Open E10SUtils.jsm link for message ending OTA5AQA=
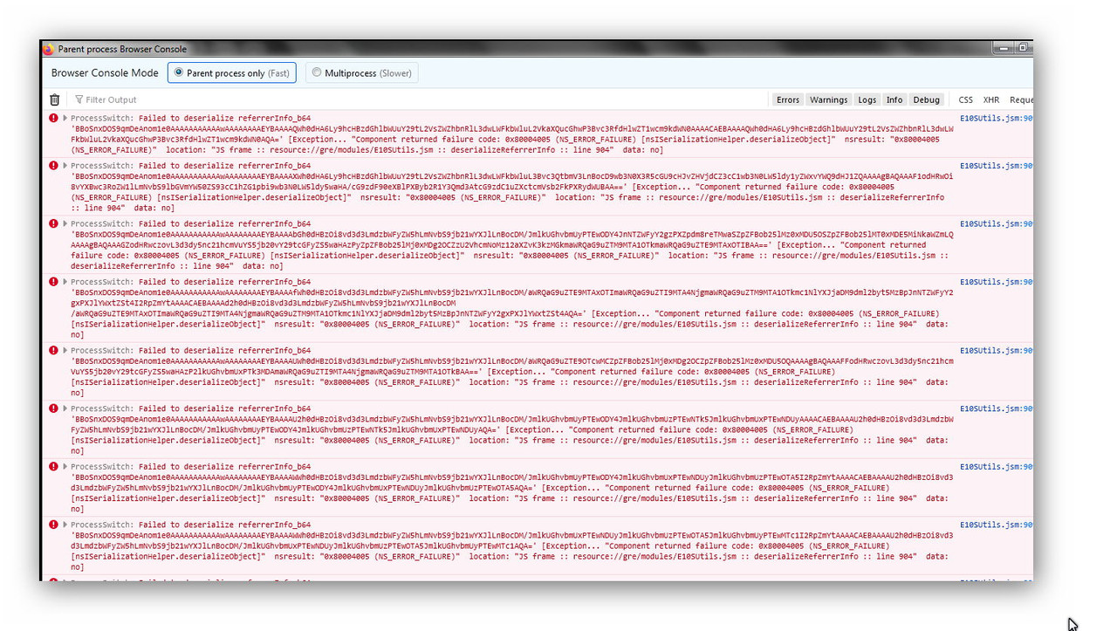This screenshot has width=1117, height=631. [996, 467]
